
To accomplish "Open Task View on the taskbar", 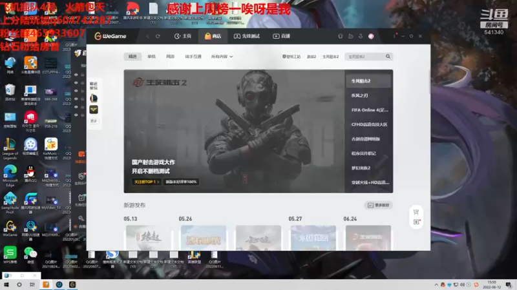I will click(x=32, y=285).
